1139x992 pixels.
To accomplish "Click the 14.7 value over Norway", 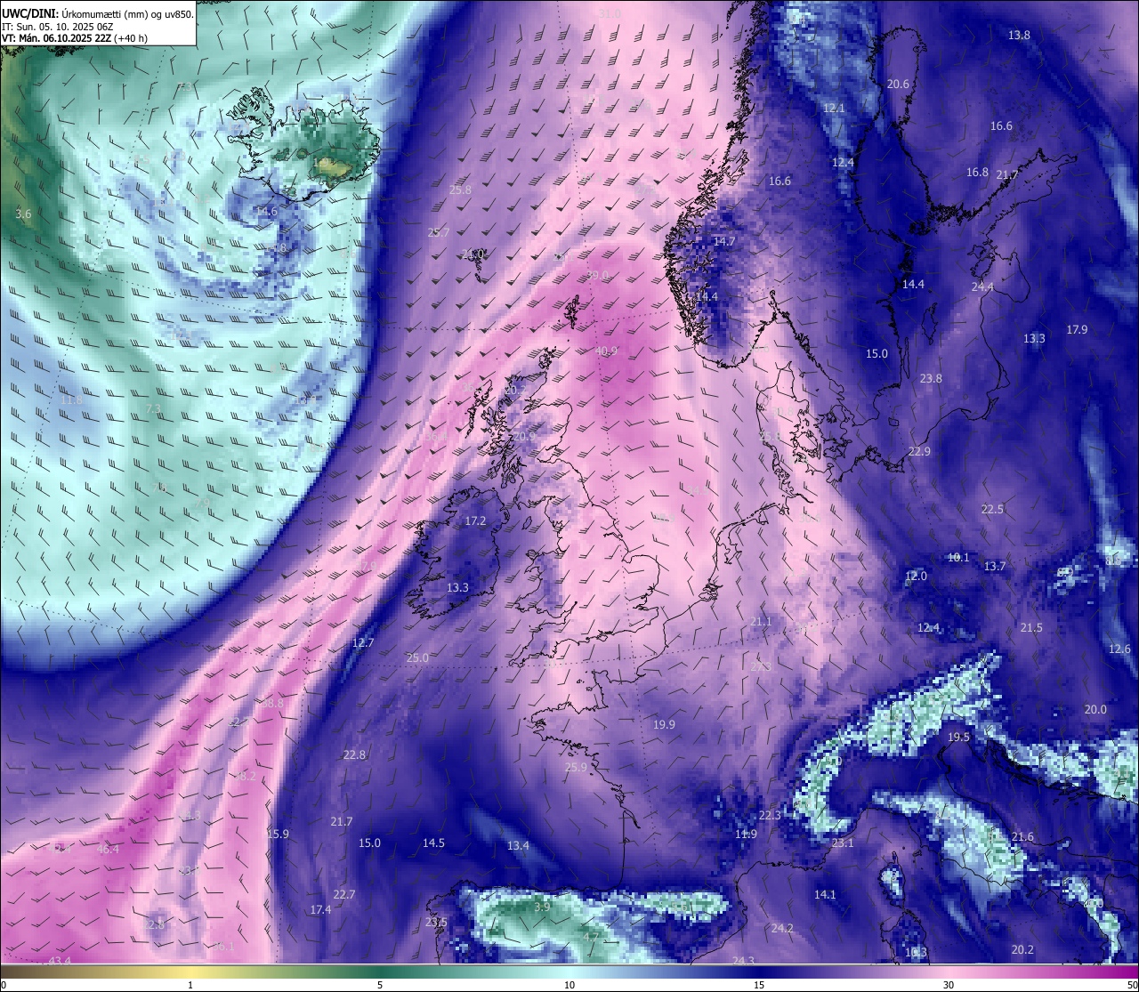I will (x=724, y=241).
